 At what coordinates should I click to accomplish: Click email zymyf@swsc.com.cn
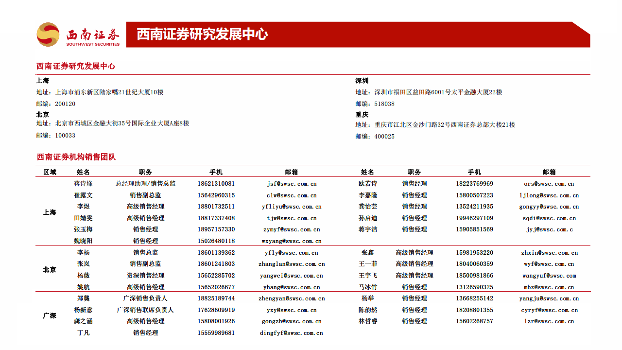coord(292,229)
